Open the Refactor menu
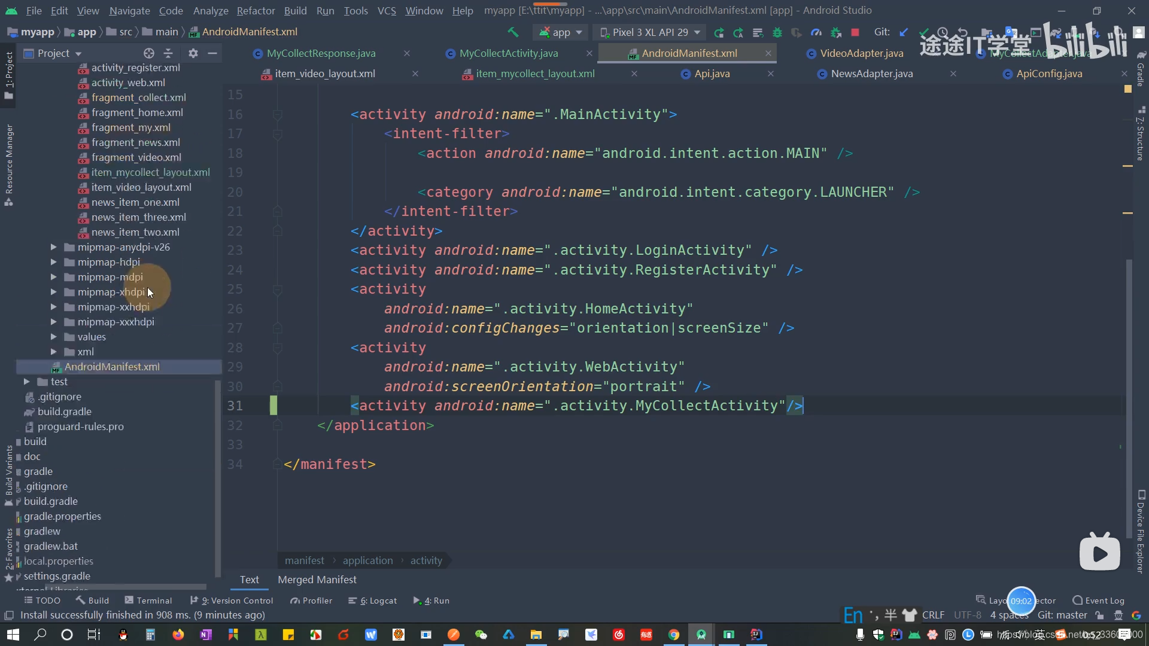This screenshot has height=646, width=1149. pos(256,10)
